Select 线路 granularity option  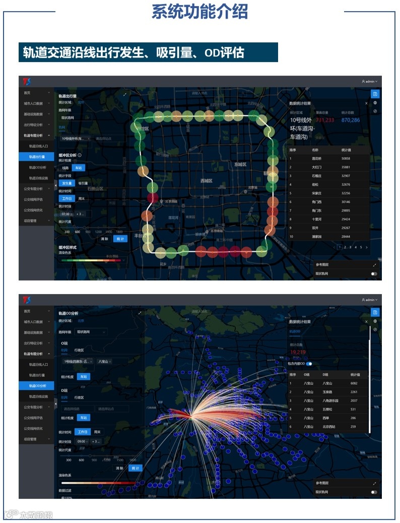[65, 168]
